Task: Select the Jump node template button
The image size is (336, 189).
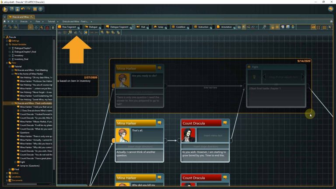Action: (x=159, y=27)
